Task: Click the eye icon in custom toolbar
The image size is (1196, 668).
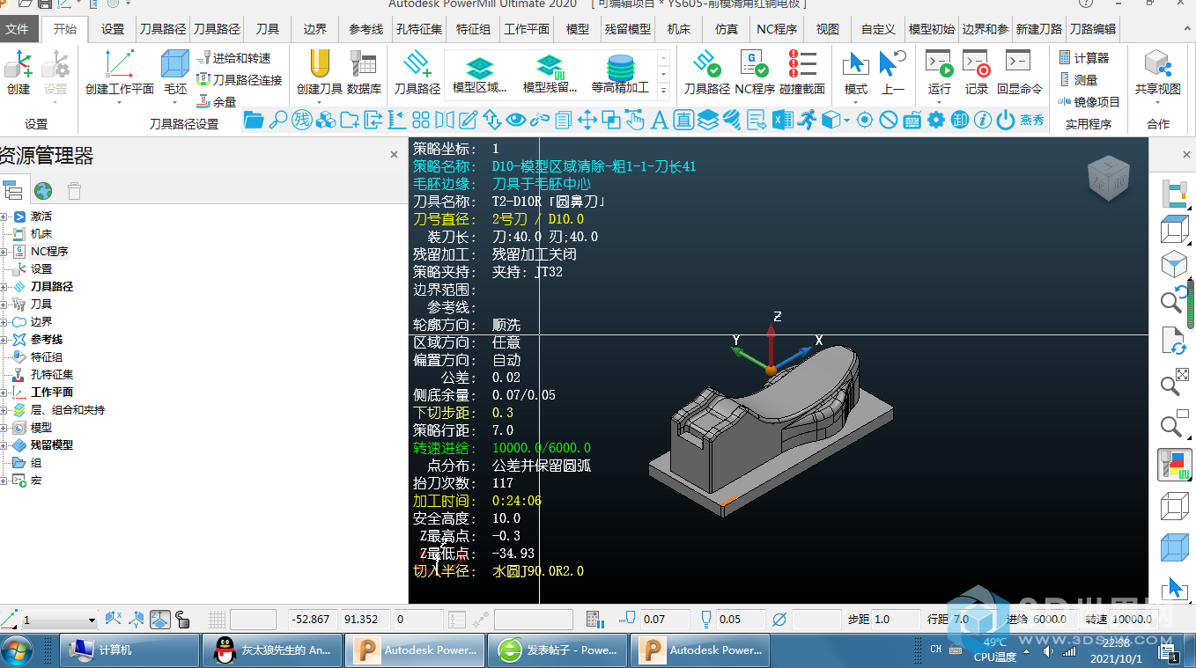Action: point(516,120)
